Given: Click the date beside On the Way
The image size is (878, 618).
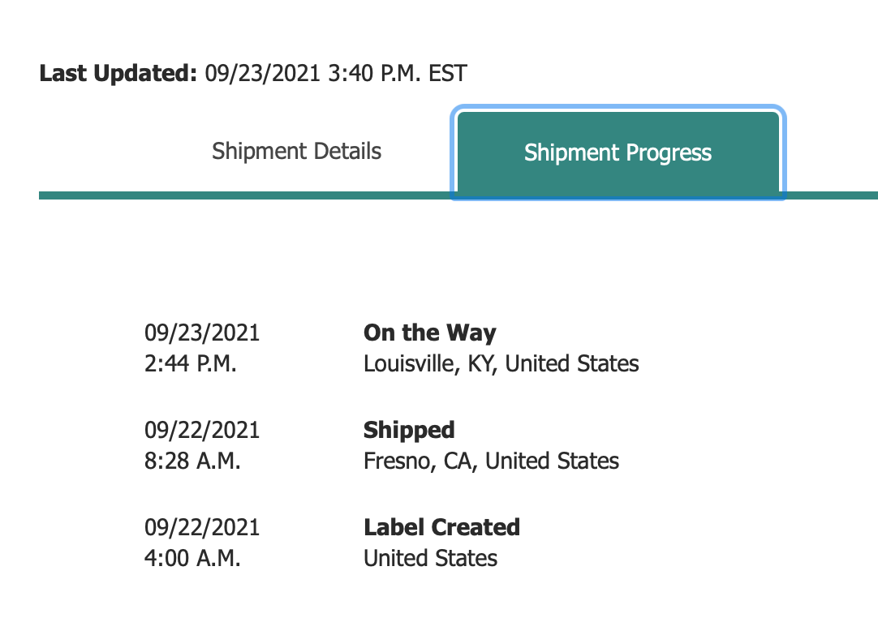Looking at the screenshot, I should pos(202,333).
